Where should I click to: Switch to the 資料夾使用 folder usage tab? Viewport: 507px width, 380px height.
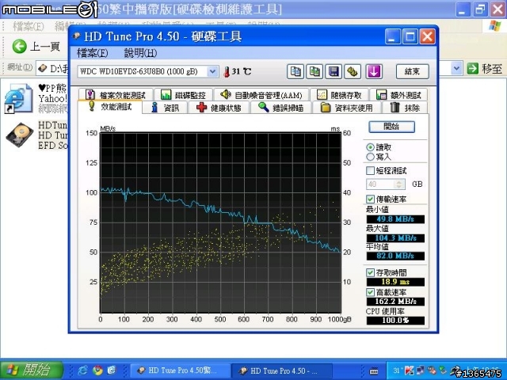[347, 108]
